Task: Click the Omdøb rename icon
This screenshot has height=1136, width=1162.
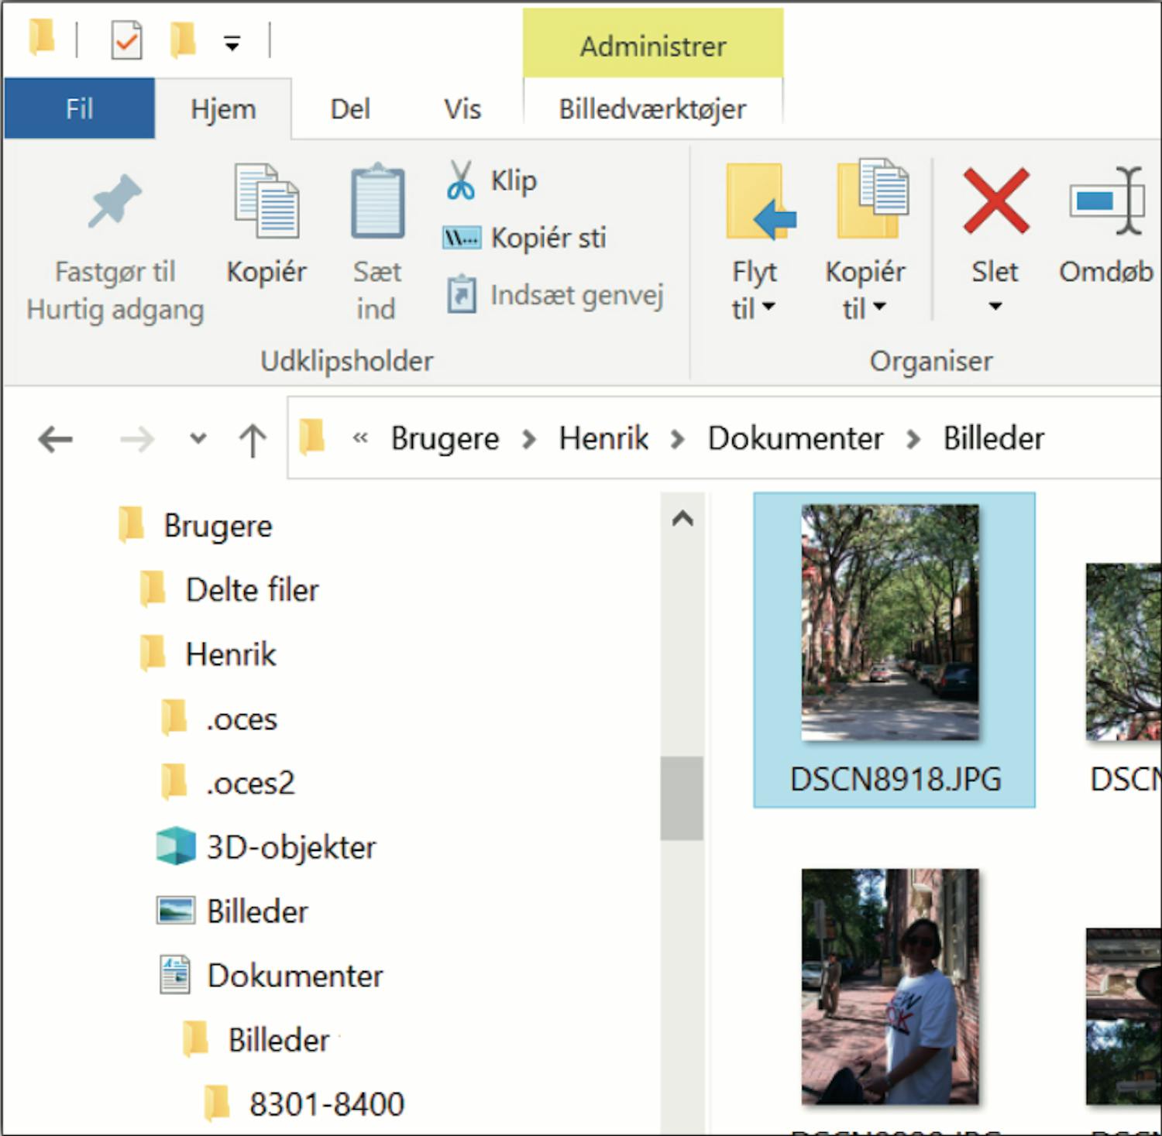Action: [x=1105, y=203]
